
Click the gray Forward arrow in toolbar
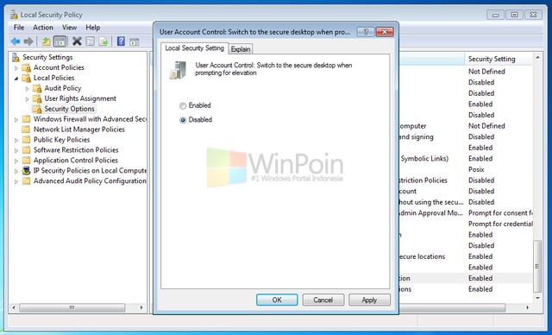click(28, 41)
